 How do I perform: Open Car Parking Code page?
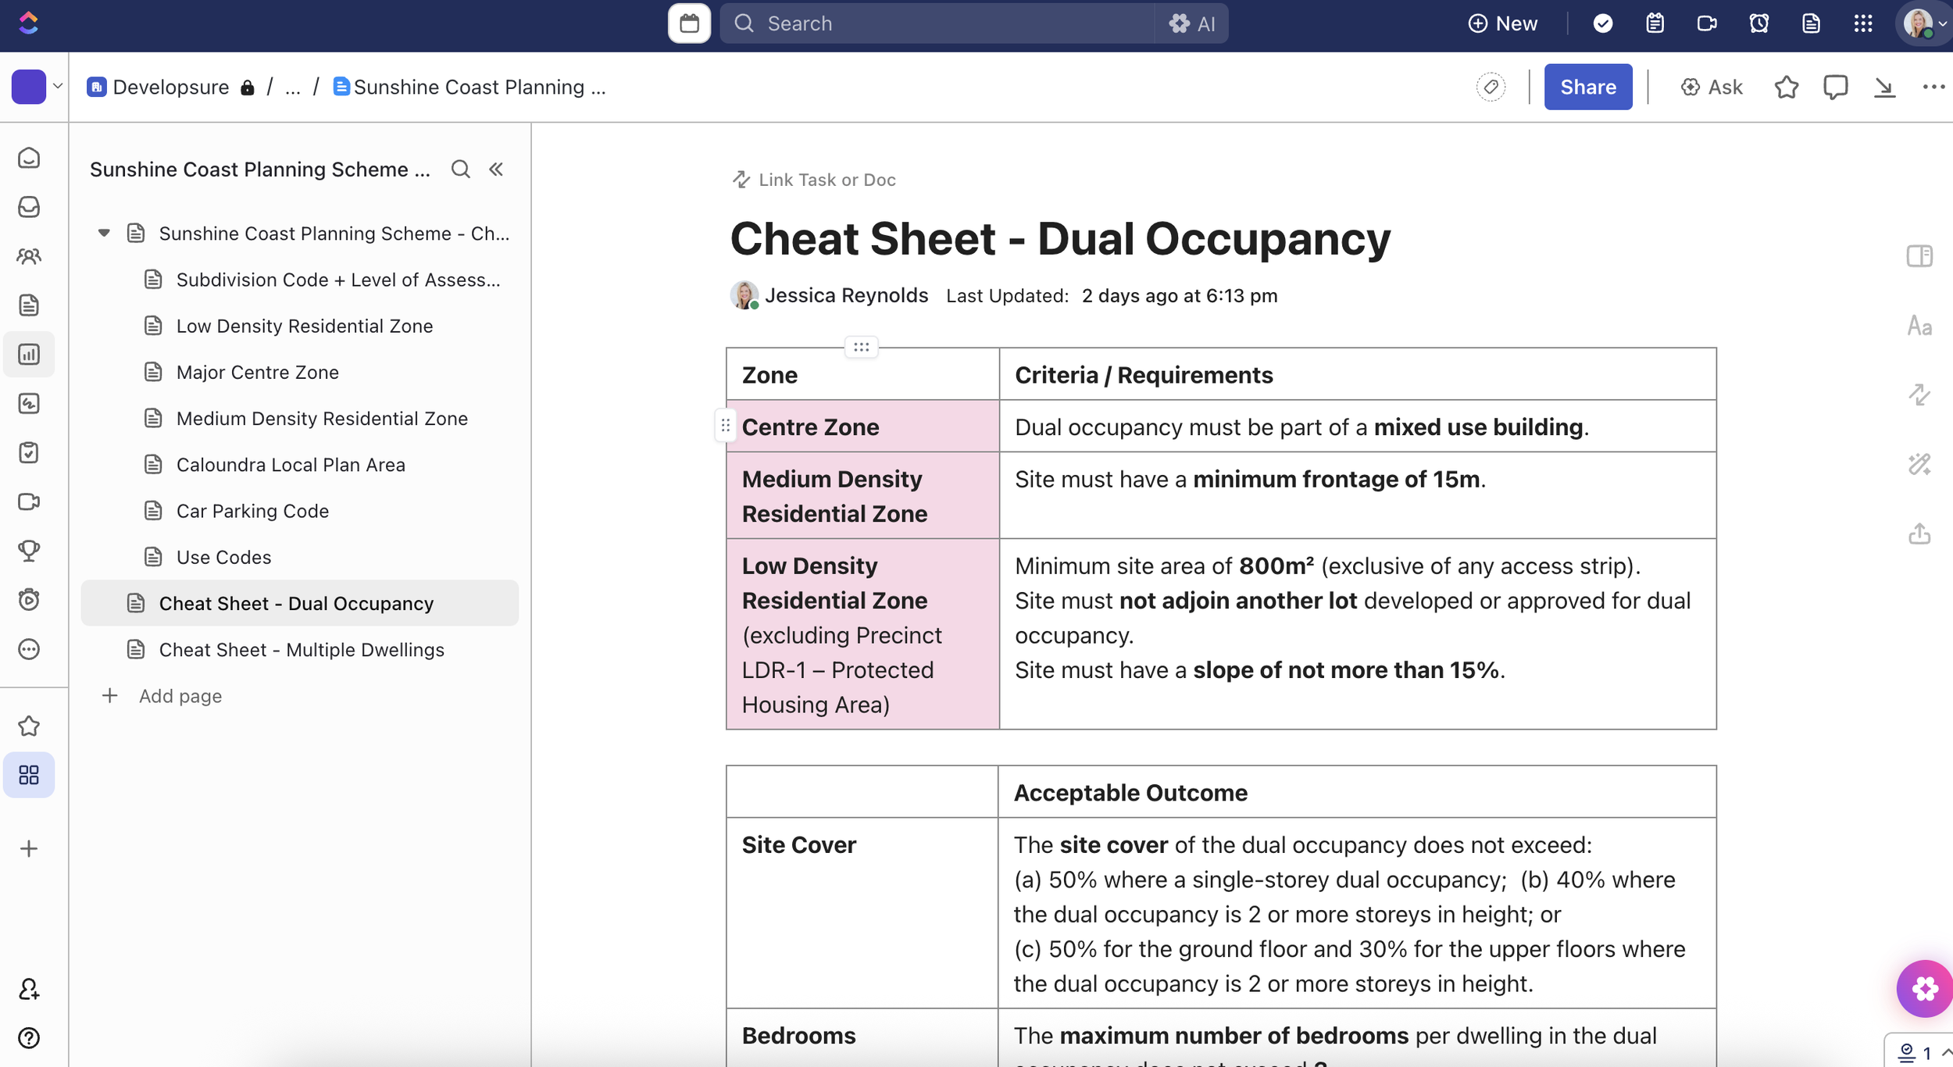tap(252, 511)
